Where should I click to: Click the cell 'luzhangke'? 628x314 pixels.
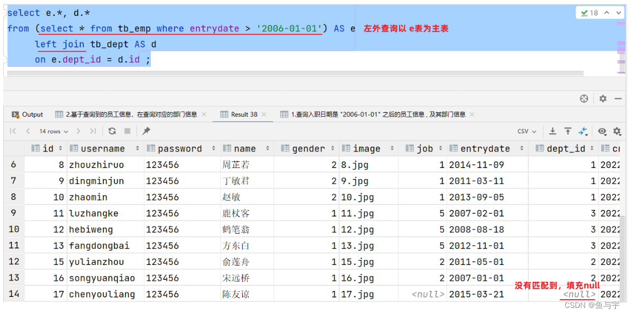pos(105,213)
